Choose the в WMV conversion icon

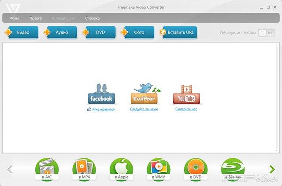[x=159, y=169]
